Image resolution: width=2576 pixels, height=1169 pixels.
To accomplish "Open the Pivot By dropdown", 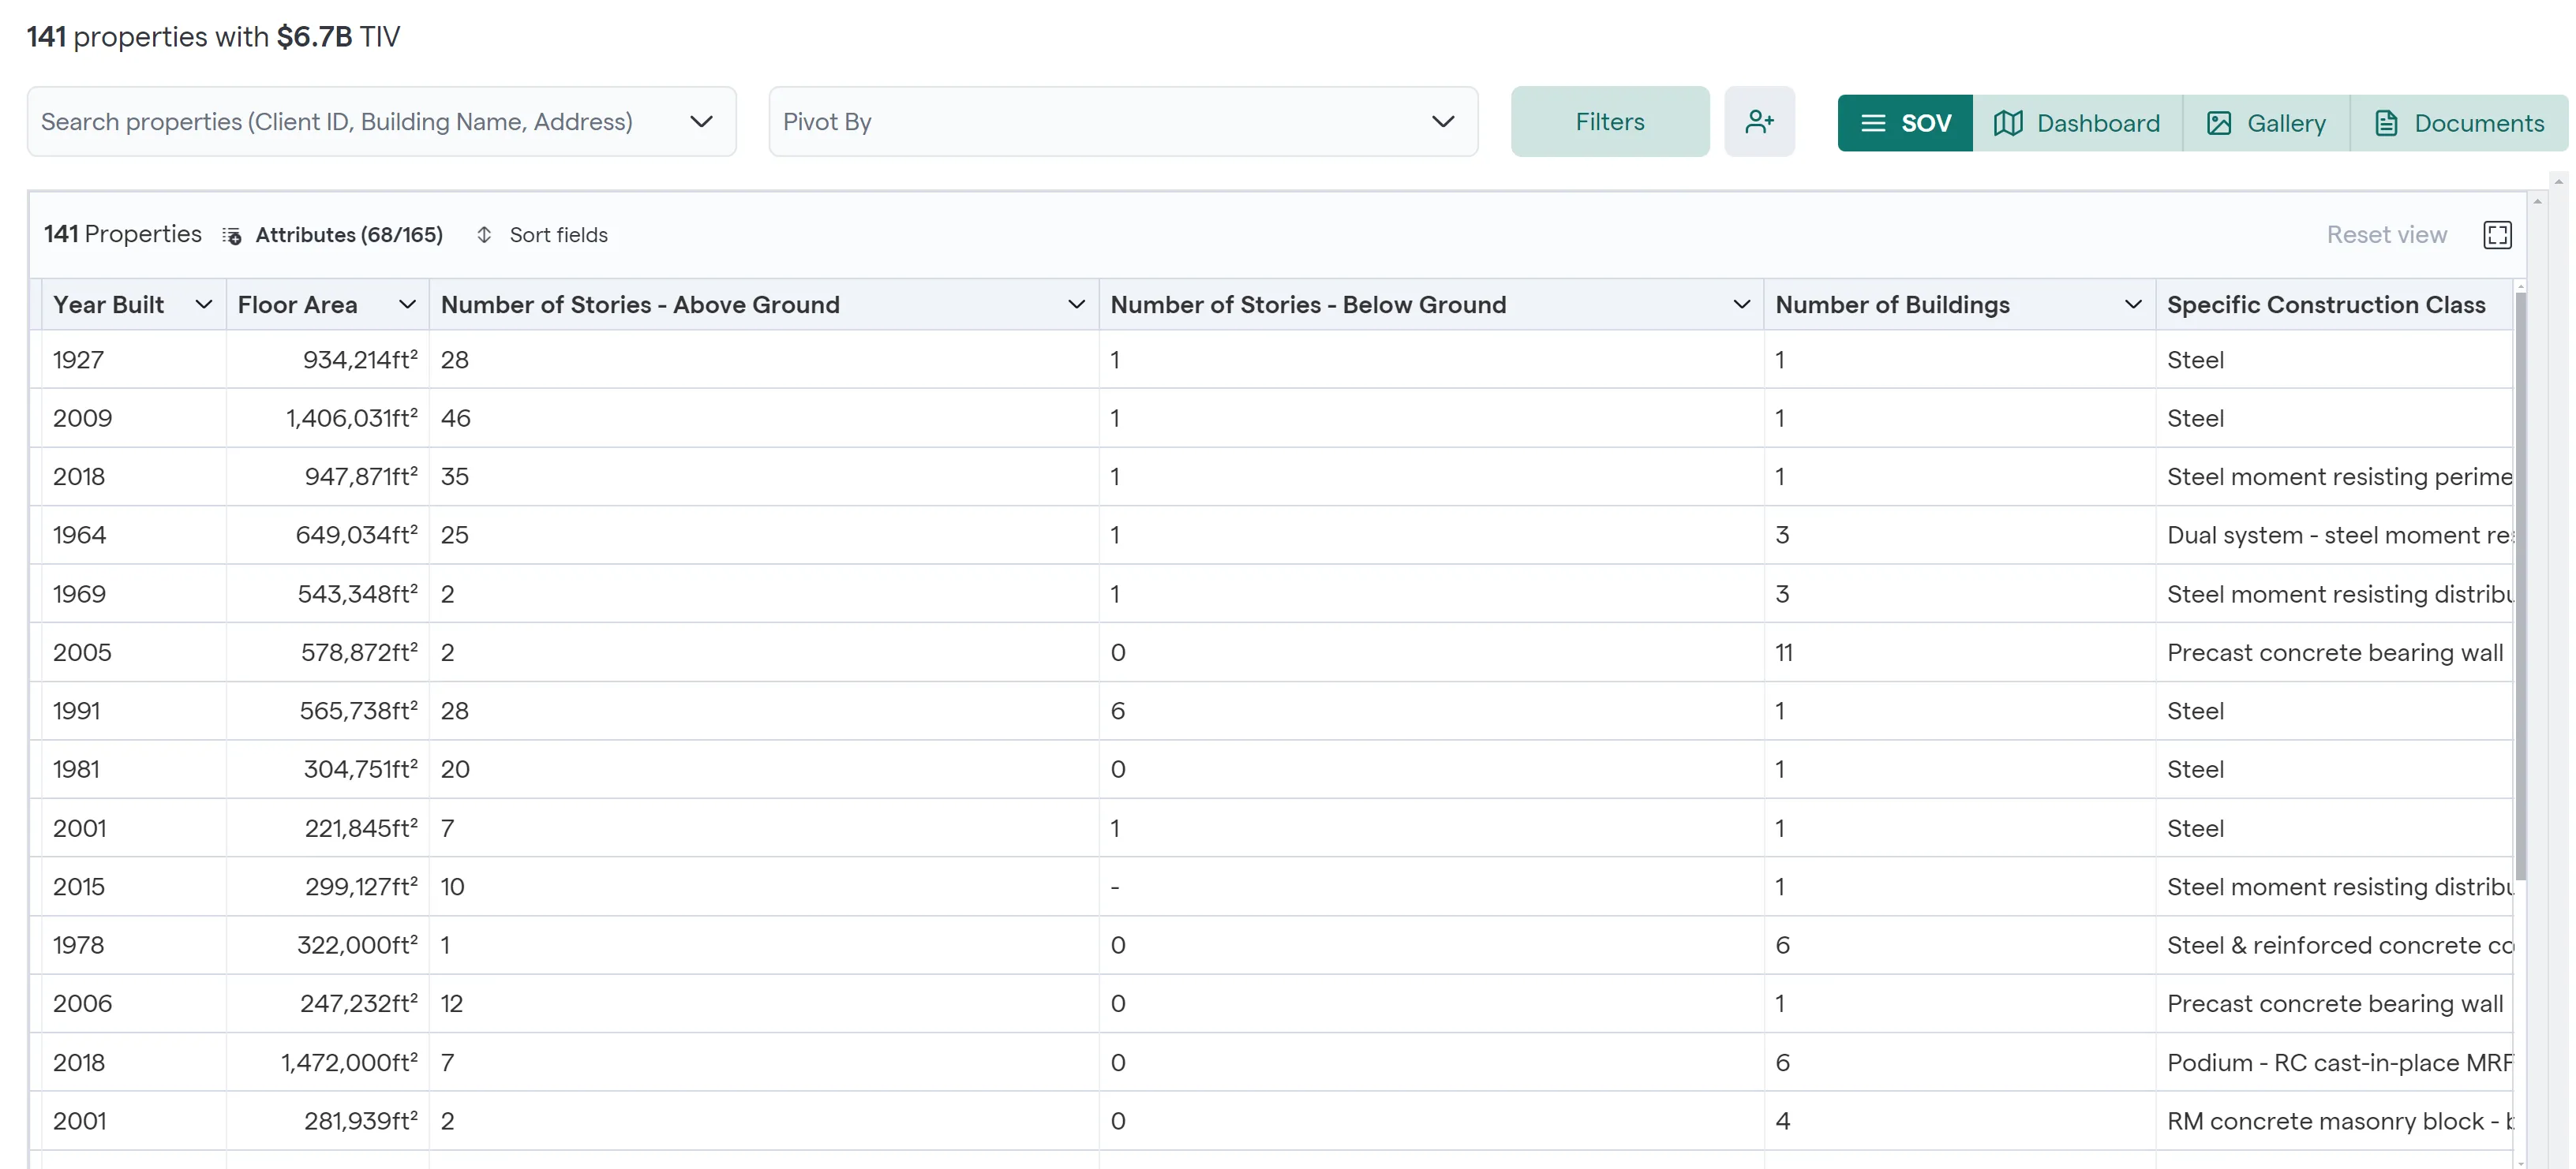I will pyautogui.click(x=1123, y=122).
